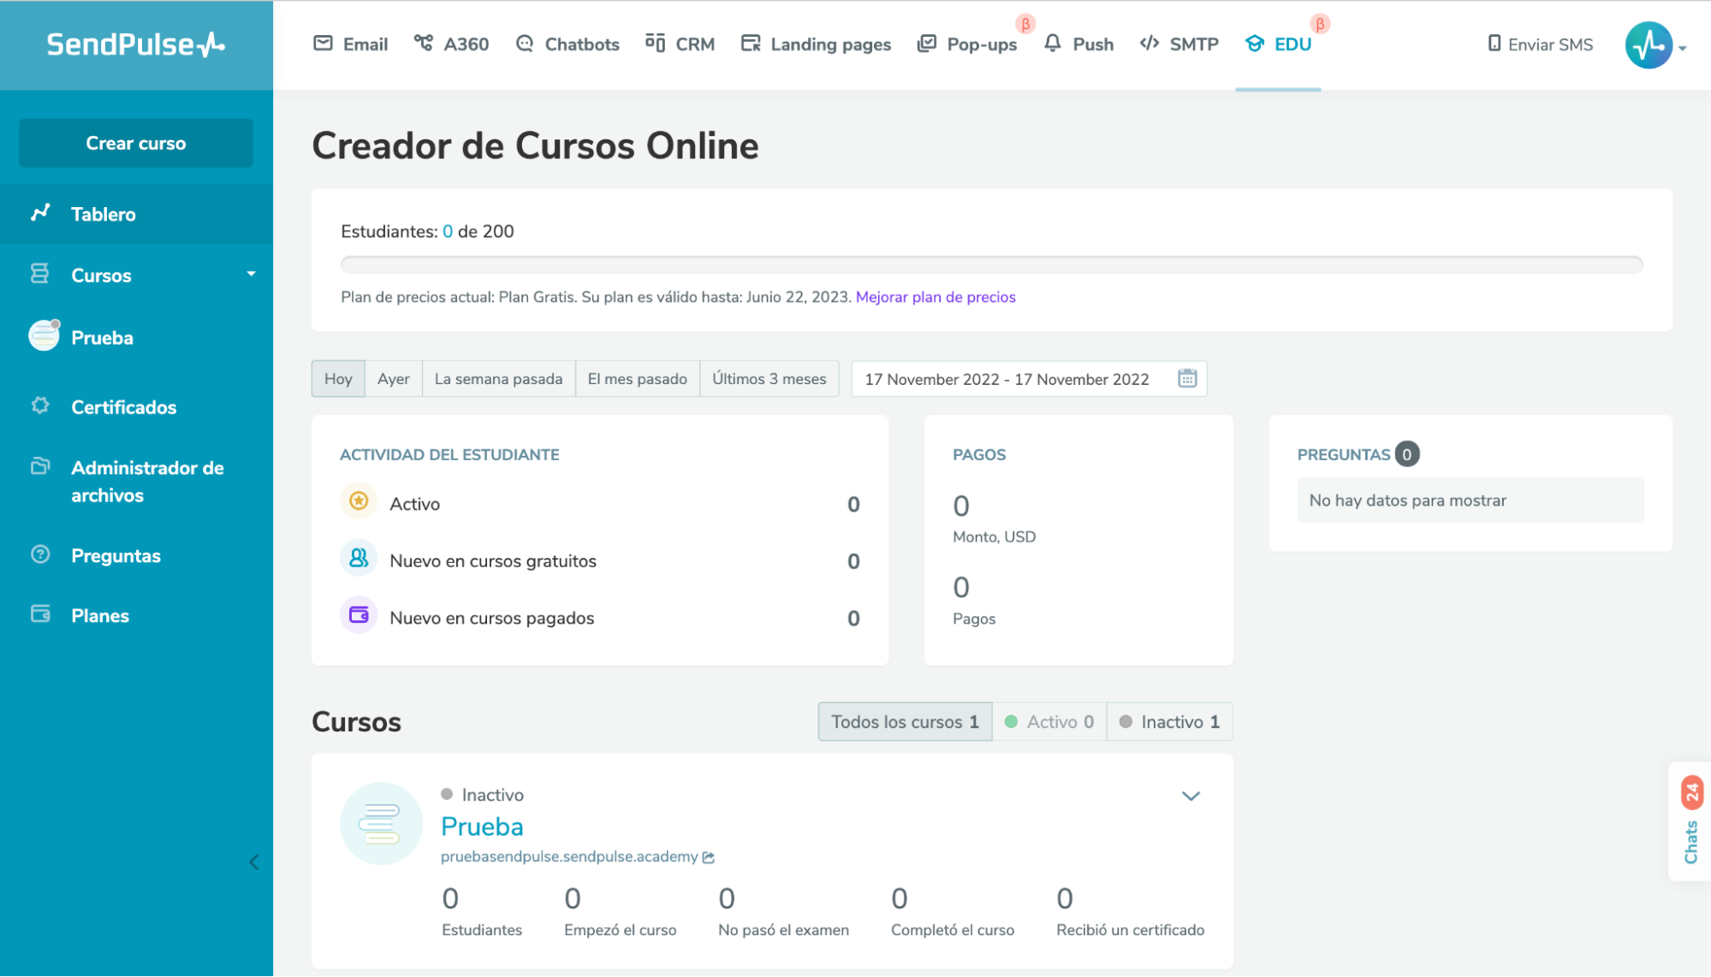Click the 'Monto, USD' label
Screen dimensions: 1711x977
point(994,536)
